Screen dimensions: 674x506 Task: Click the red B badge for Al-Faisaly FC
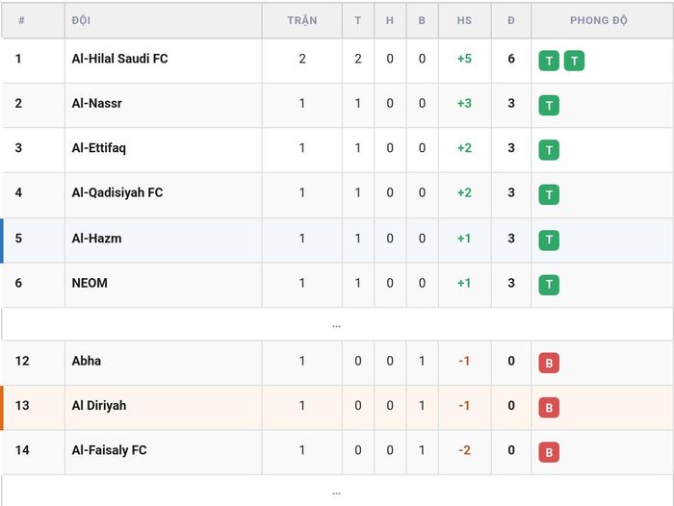click(549, 452)
